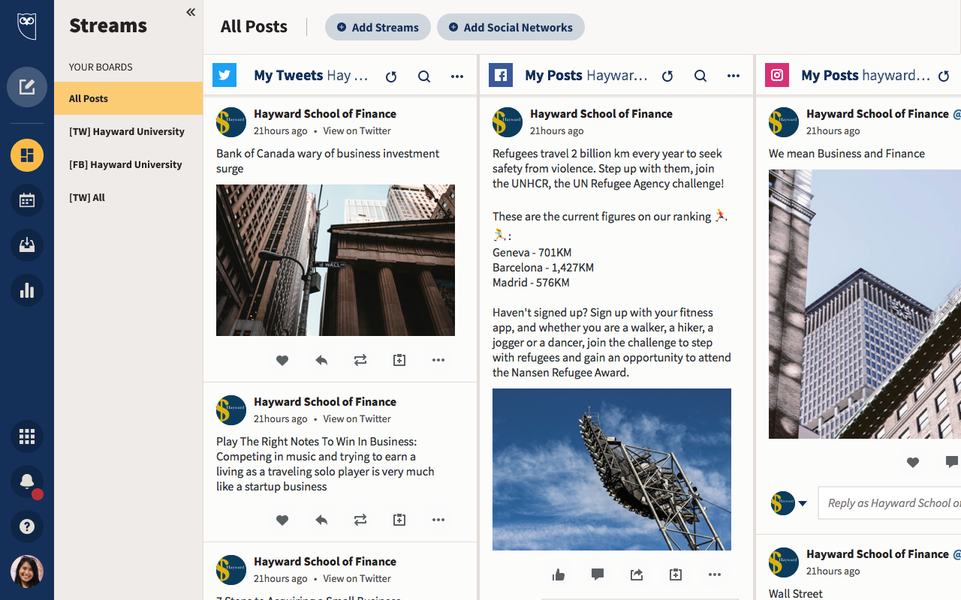
Task: Select the All Posts board
Action: (x=128, y=98)
